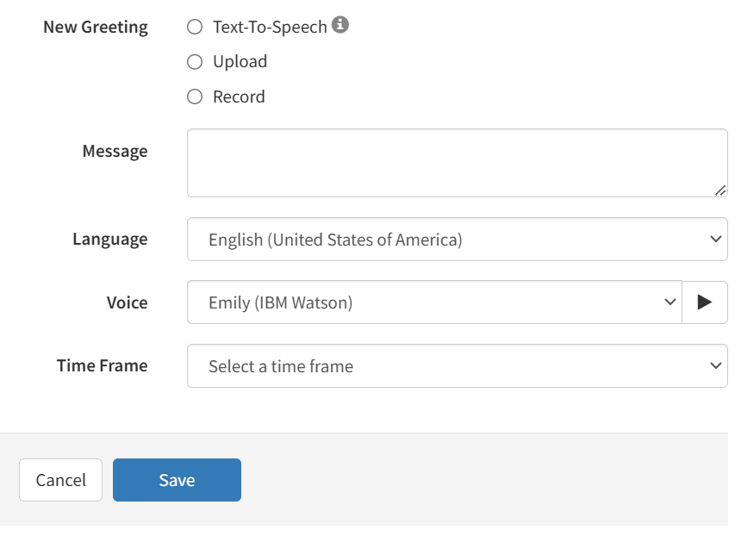
Task: Play the Emily voice preview
Action: [704, 302]
